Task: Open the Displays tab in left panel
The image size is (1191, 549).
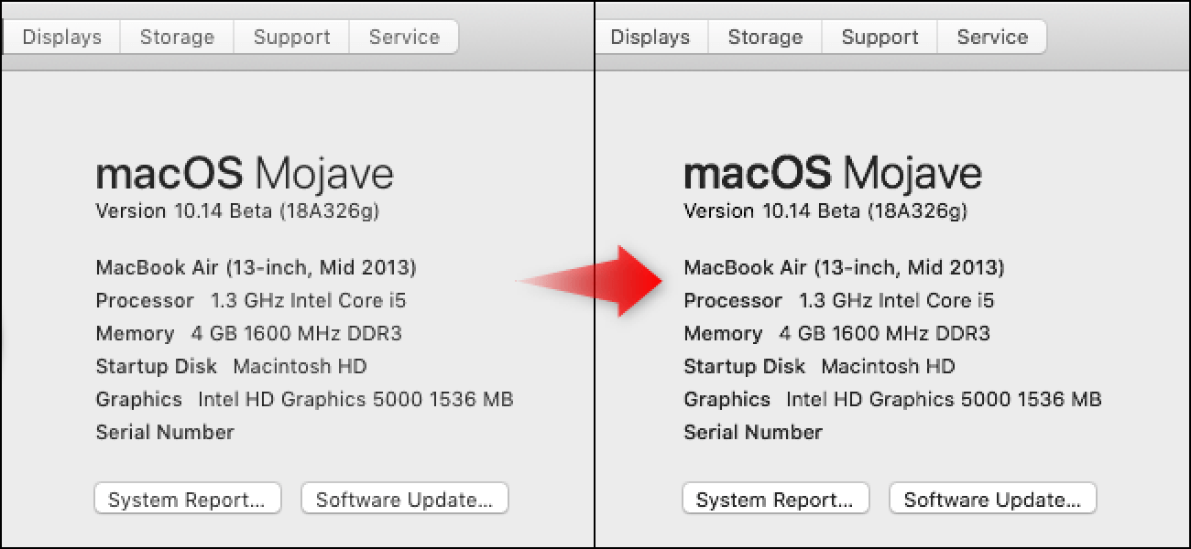Action: 61,38
